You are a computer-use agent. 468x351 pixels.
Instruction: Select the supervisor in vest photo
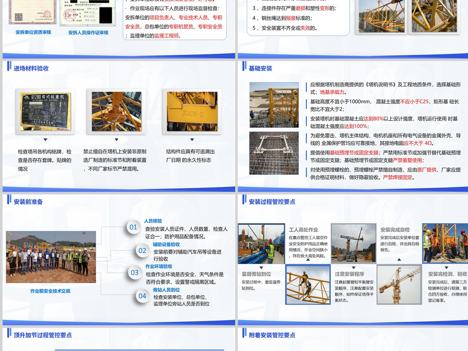261,243
